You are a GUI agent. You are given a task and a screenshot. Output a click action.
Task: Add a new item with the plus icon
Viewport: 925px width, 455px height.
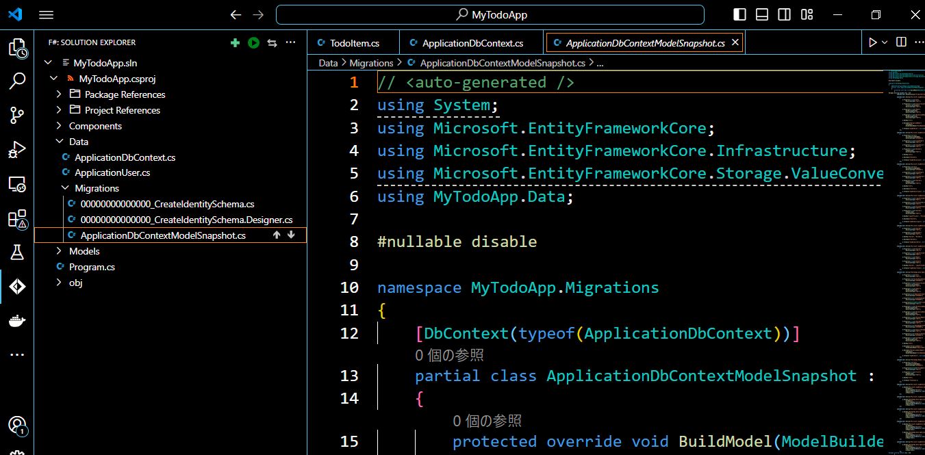235,42
